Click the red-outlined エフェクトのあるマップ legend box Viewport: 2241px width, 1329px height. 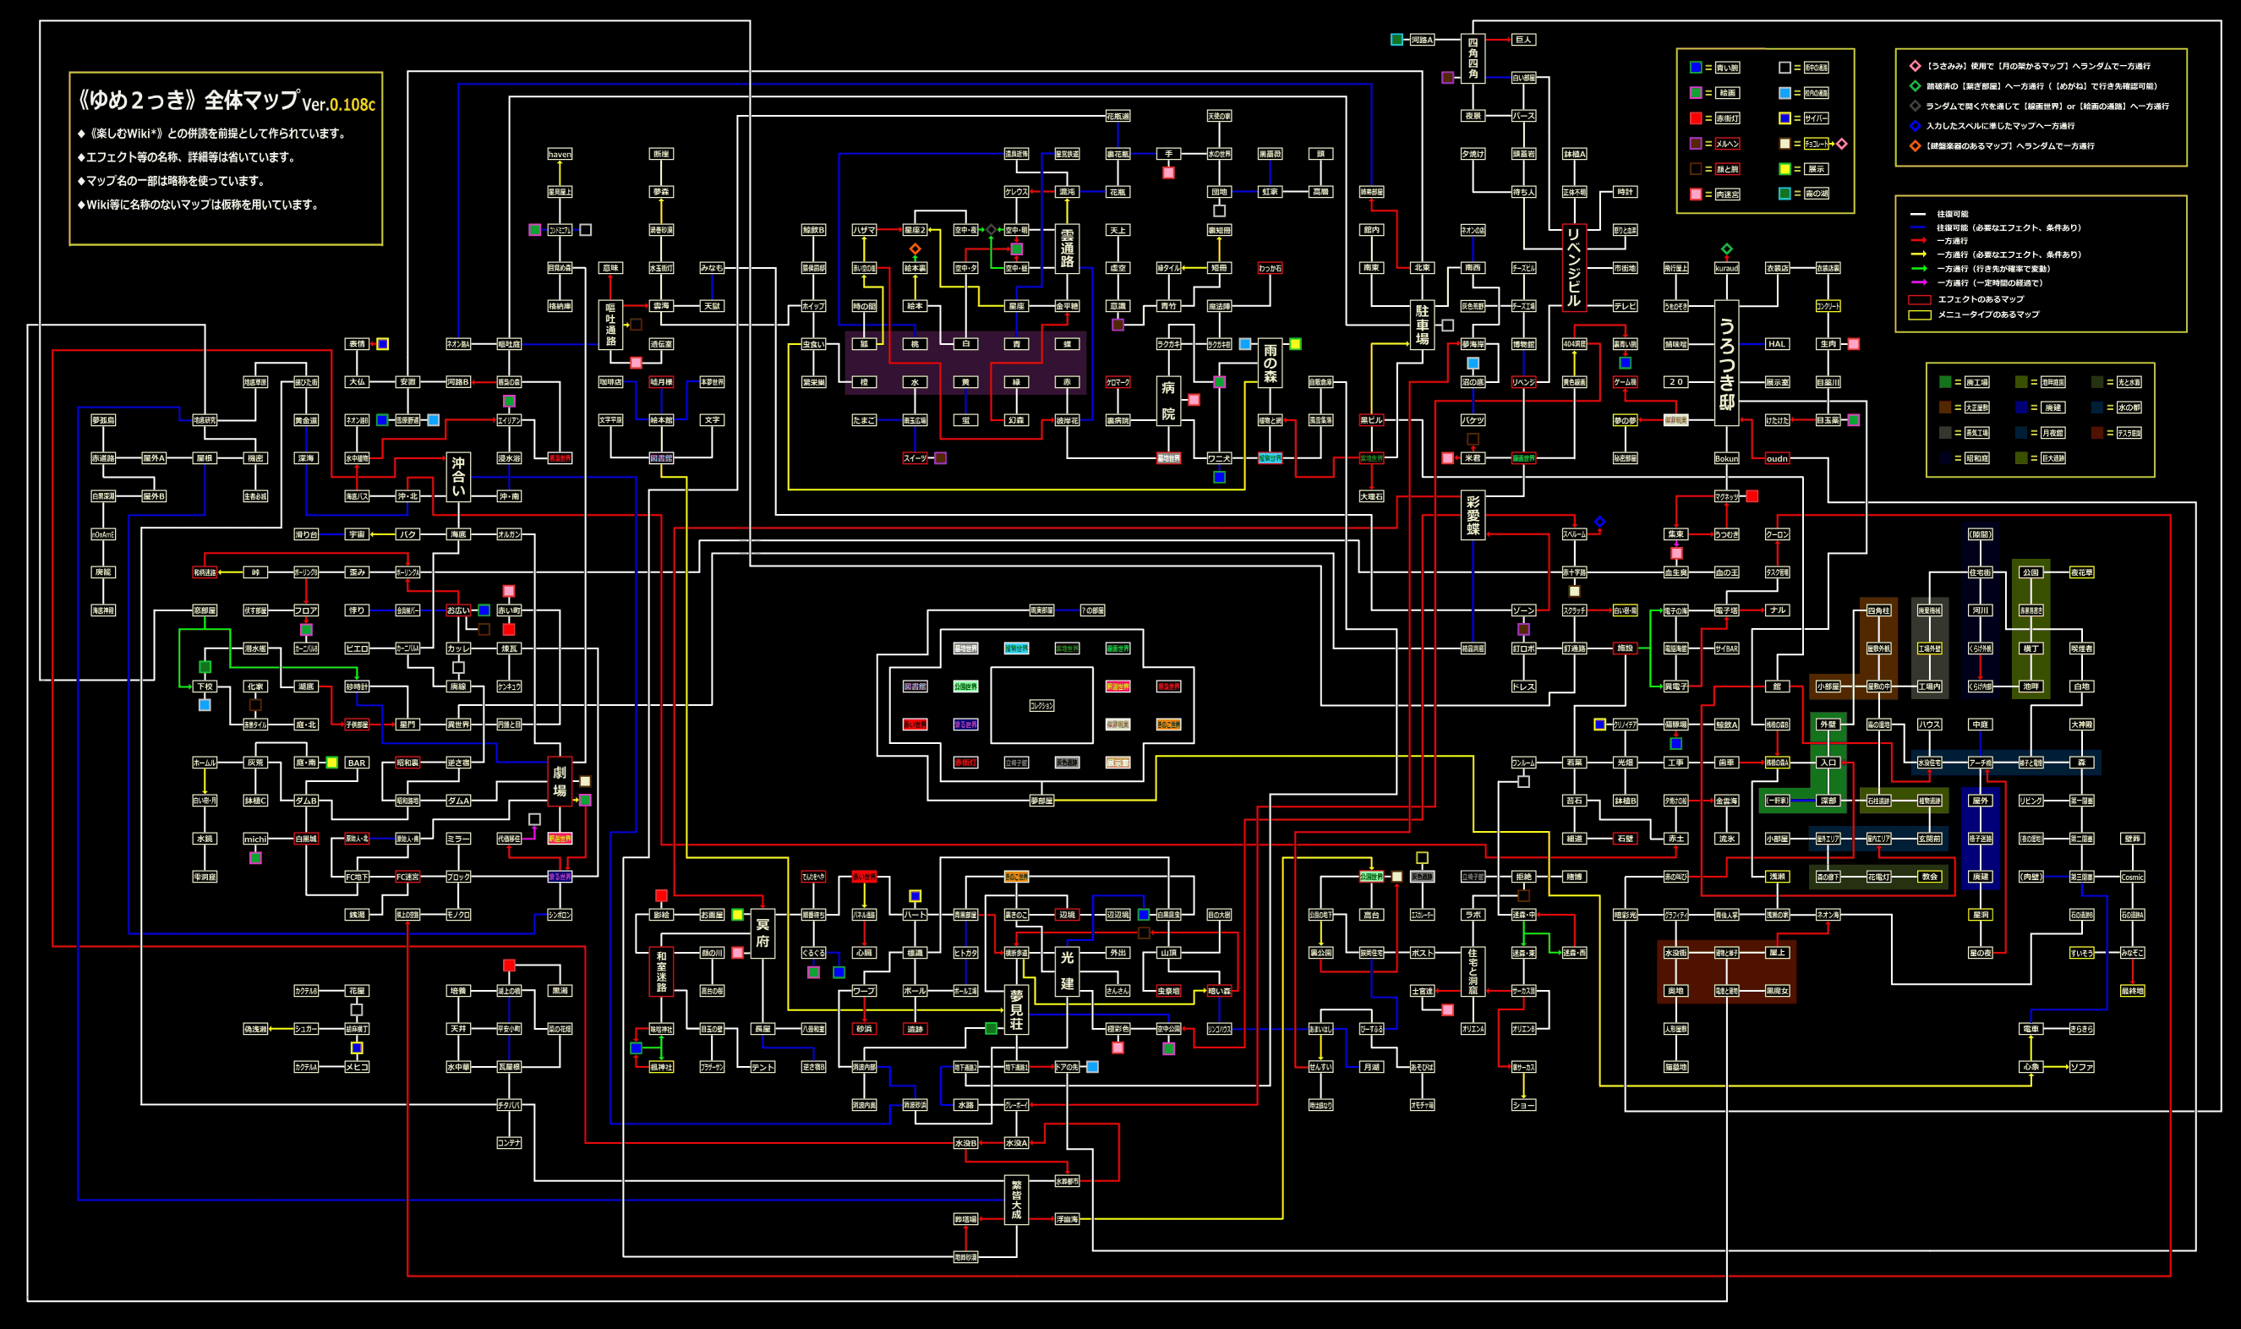point(1920,299)
